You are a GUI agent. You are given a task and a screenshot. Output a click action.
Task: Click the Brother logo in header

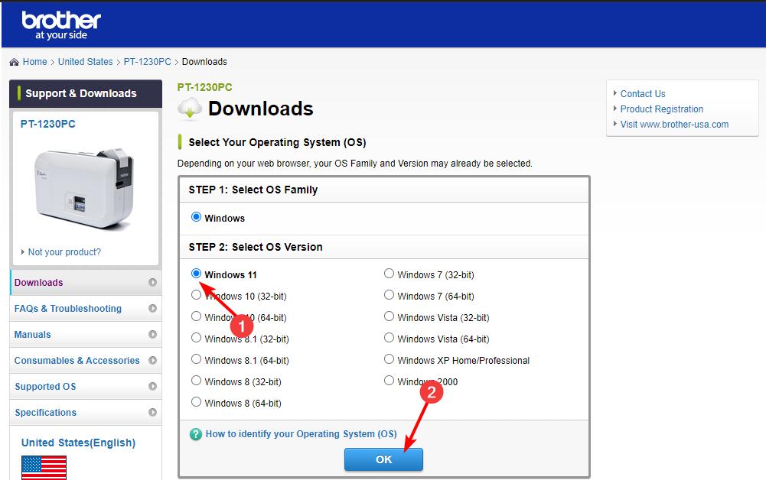pos(61,24)
